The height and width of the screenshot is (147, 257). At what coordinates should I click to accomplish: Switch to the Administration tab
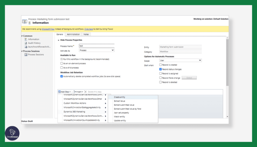click(73, 34)
